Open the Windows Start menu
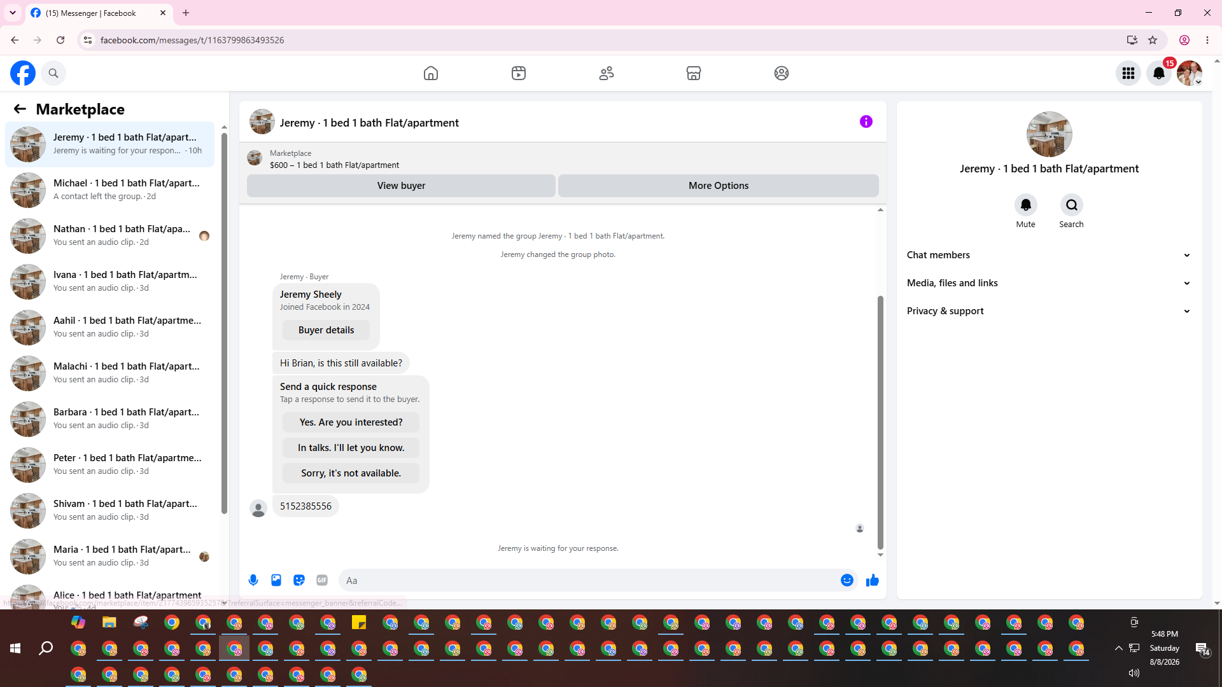 15,648
